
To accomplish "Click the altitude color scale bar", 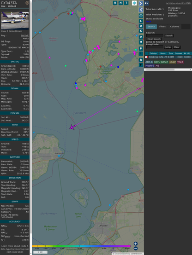I will 81,246.
